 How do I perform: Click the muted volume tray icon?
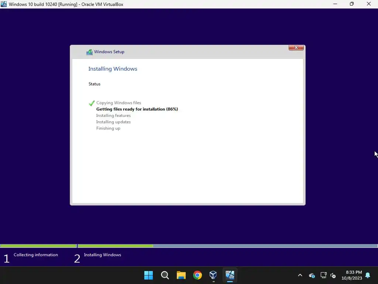(x=333, y=275)
